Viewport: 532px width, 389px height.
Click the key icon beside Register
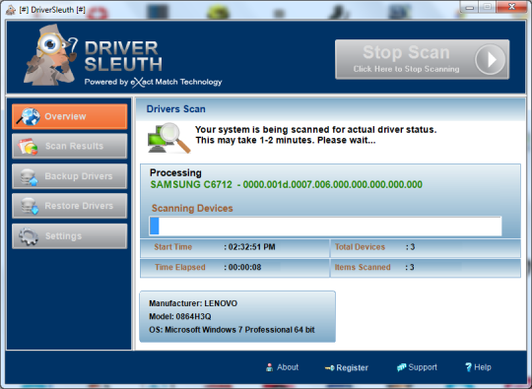point(329,368)
